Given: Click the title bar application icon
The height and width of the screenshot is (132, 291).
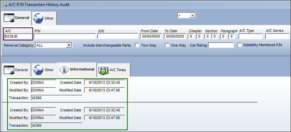Looking at the screenshot, I should 5,4.
